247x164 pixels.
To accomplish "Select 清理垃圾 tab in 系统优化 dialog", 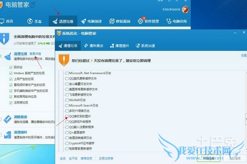I will pos(68,46).
